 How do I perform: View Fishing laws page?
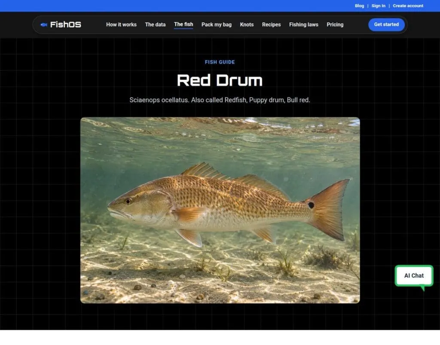(x=304, y=24)
